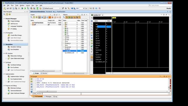Image resolution: width=188 pixels, height=106 pixels.
Task: Select the Untitled 19 waveform tab
Action: 97,15
